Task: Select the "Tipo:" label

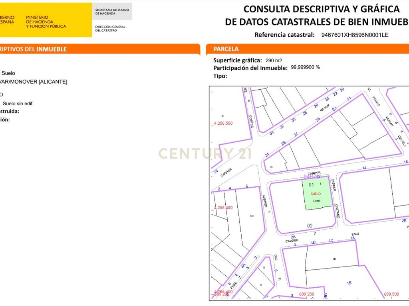Action: pyautogui.click(x=220, y=76)
